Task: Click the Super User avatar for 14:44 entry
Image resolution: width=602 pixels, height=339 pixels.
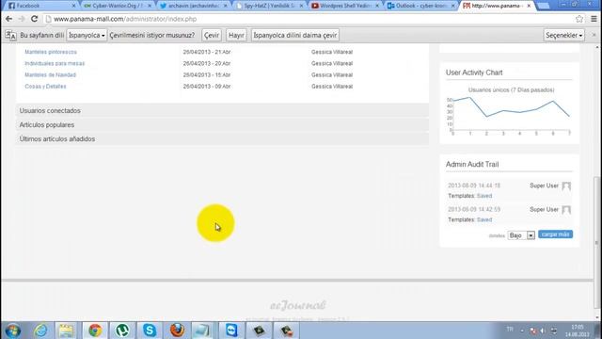Action: click(566, 186)
